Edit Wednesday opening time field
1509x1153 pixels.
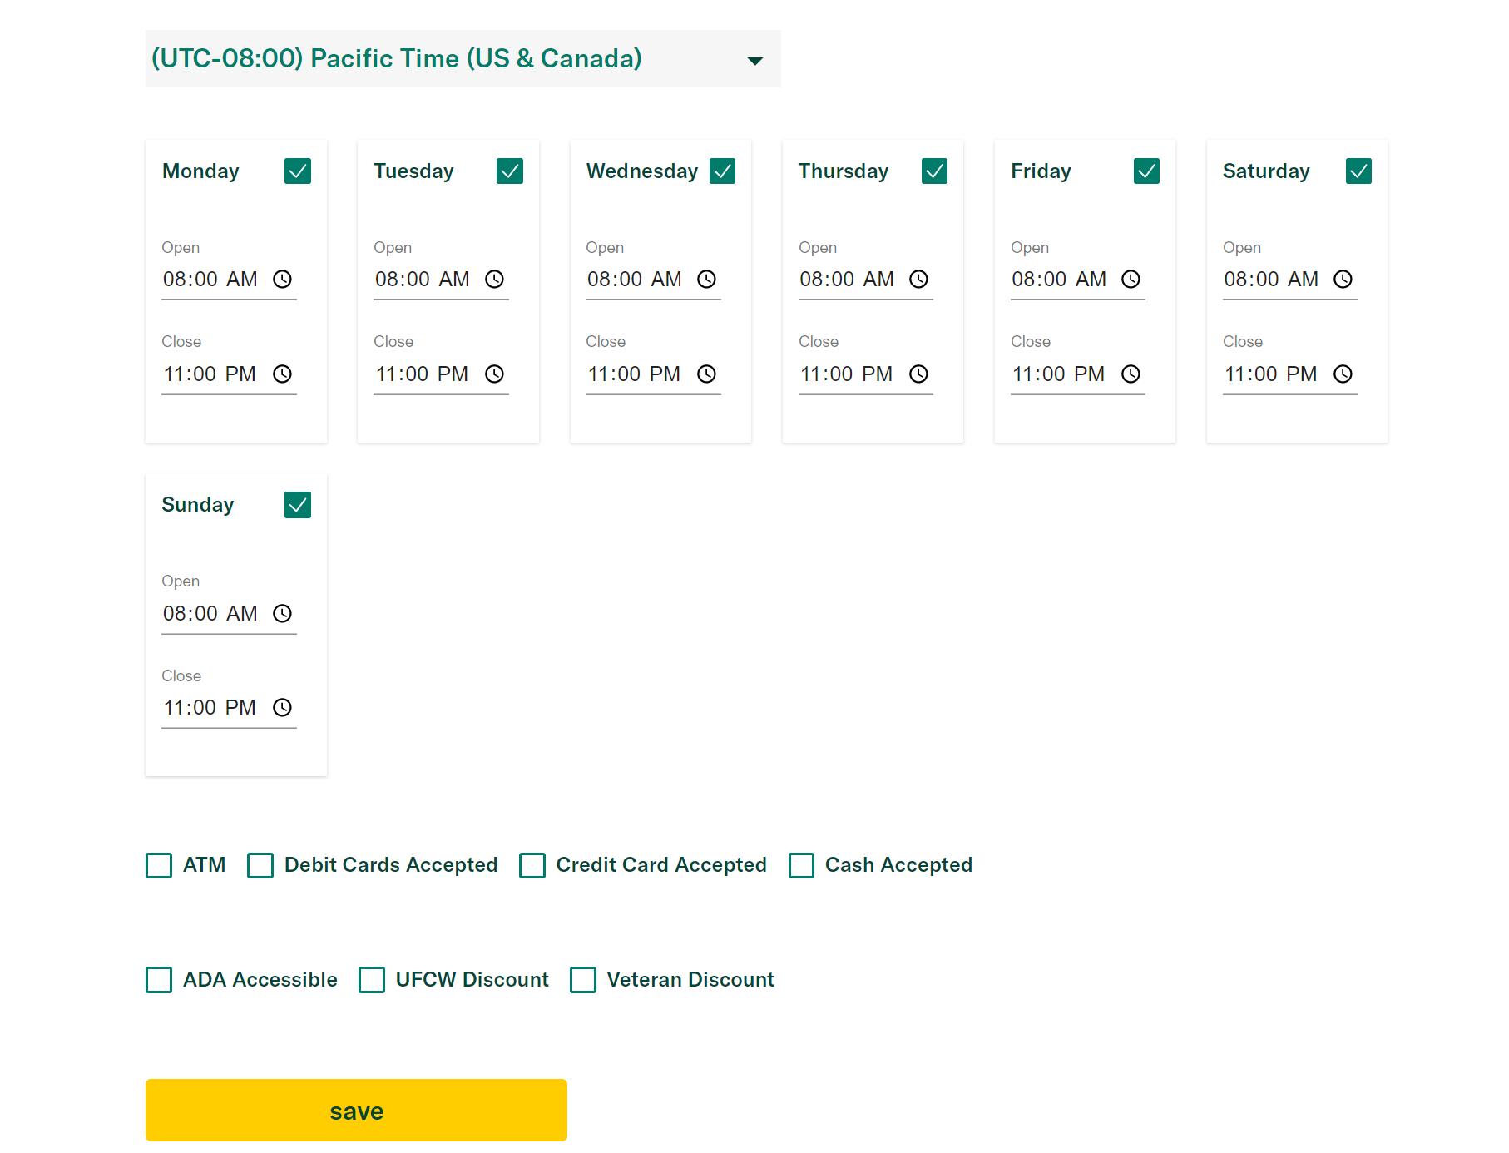653,280
